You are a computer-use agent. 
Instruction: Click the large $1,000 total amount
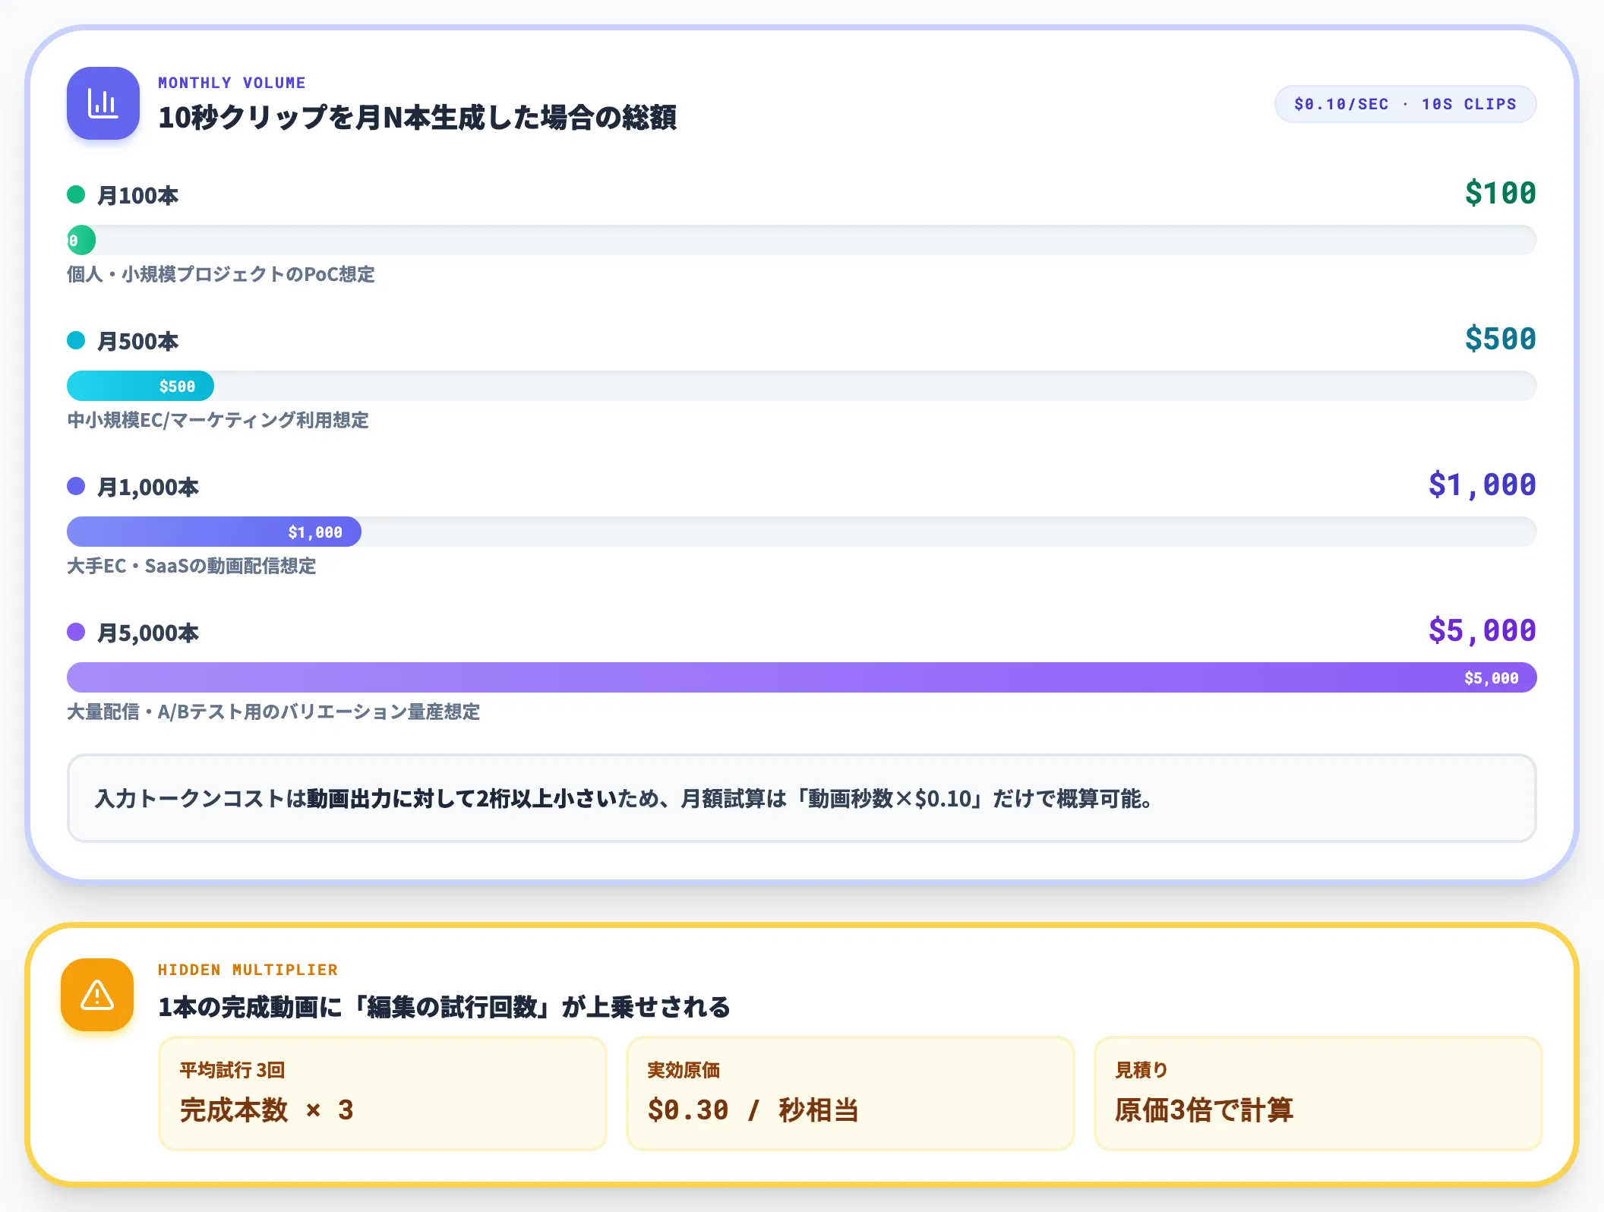coord(1482,484)
